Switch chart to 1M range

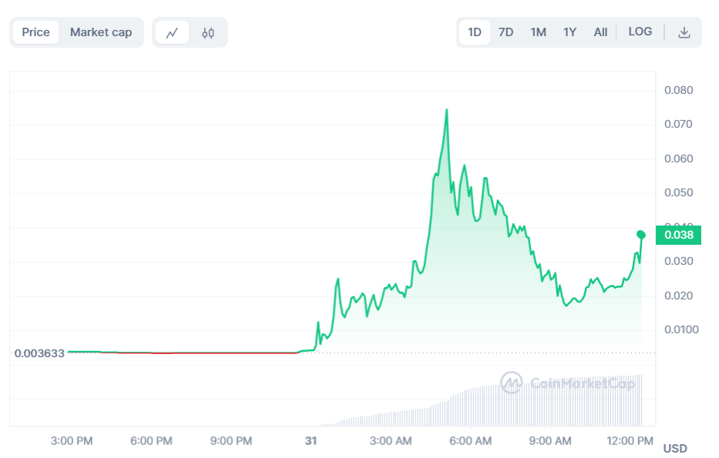(538, 32)
